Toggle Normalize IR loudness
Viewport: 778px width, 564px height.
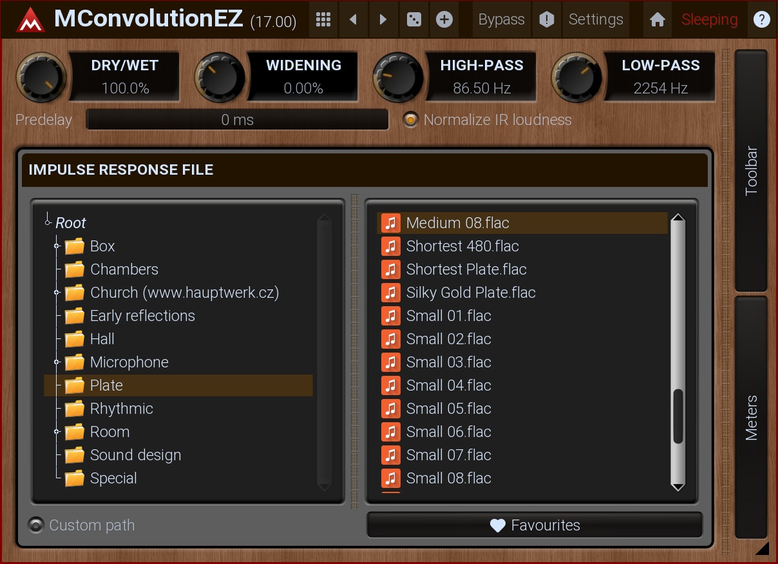click(x=410, y=120)
